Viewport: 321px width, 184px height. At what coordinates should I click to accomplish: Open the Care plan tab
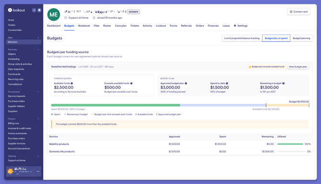(x=121, y=26)
